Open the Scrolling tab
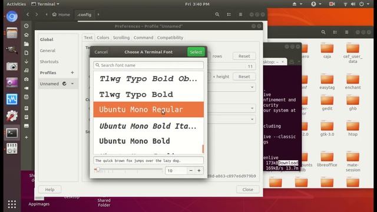The width and height of the screenshot is (377, 212). pyautogui.click(x=121, y=38)
